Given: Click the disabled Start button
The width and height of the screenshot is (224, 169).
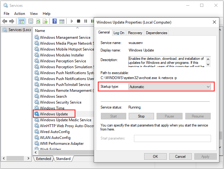Looking at the screenshot, I should (x=114, y=116).
